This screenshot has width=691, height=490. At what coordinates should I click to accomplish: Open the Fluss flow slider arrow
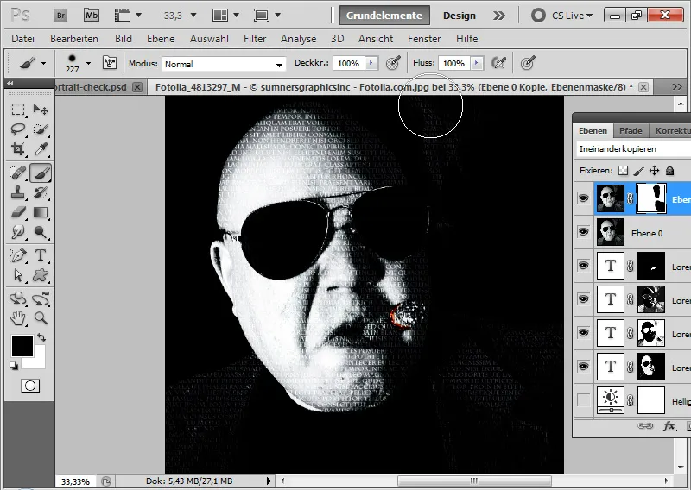[477, 63]
